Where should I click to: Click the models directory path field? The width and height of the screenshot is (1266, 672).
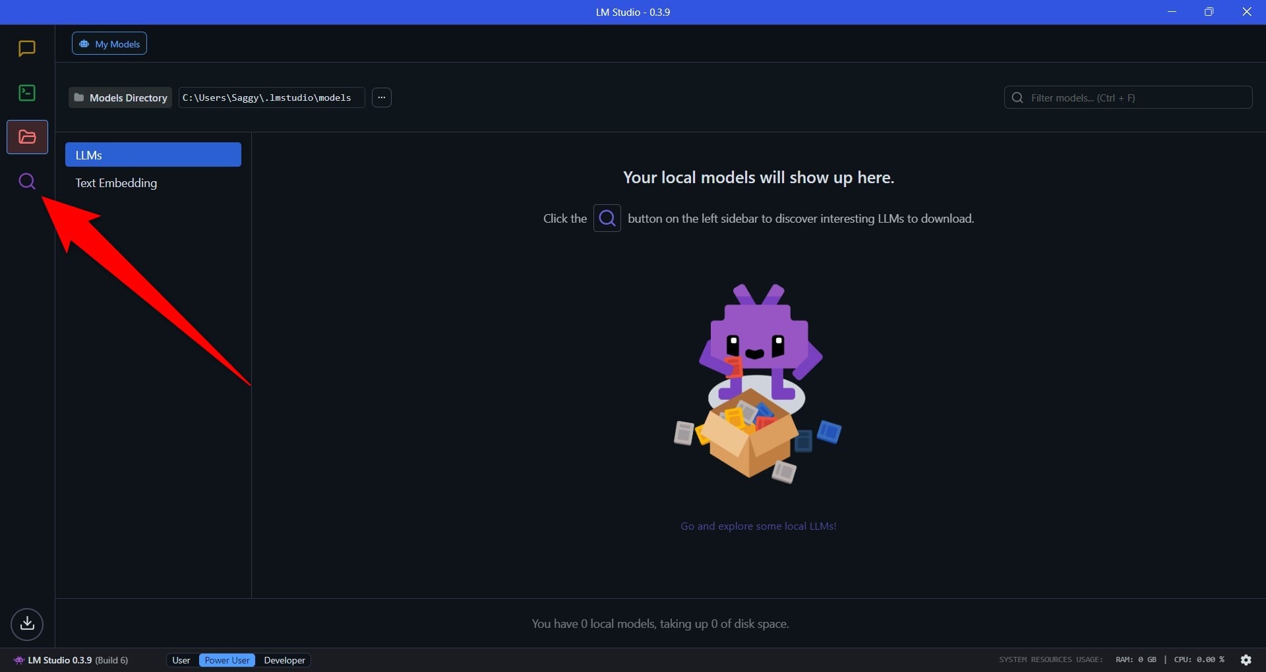pyautogui.click(x=272, y=98)
